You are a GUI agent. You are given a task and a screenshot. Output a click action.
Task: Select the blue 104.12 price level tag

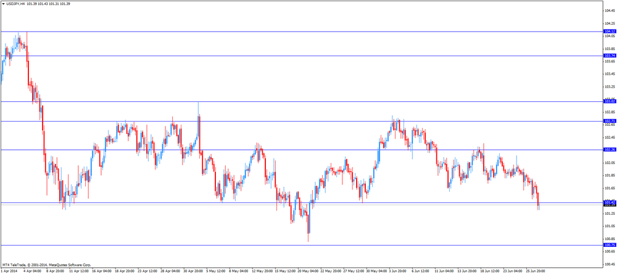[x=610, y=31]
